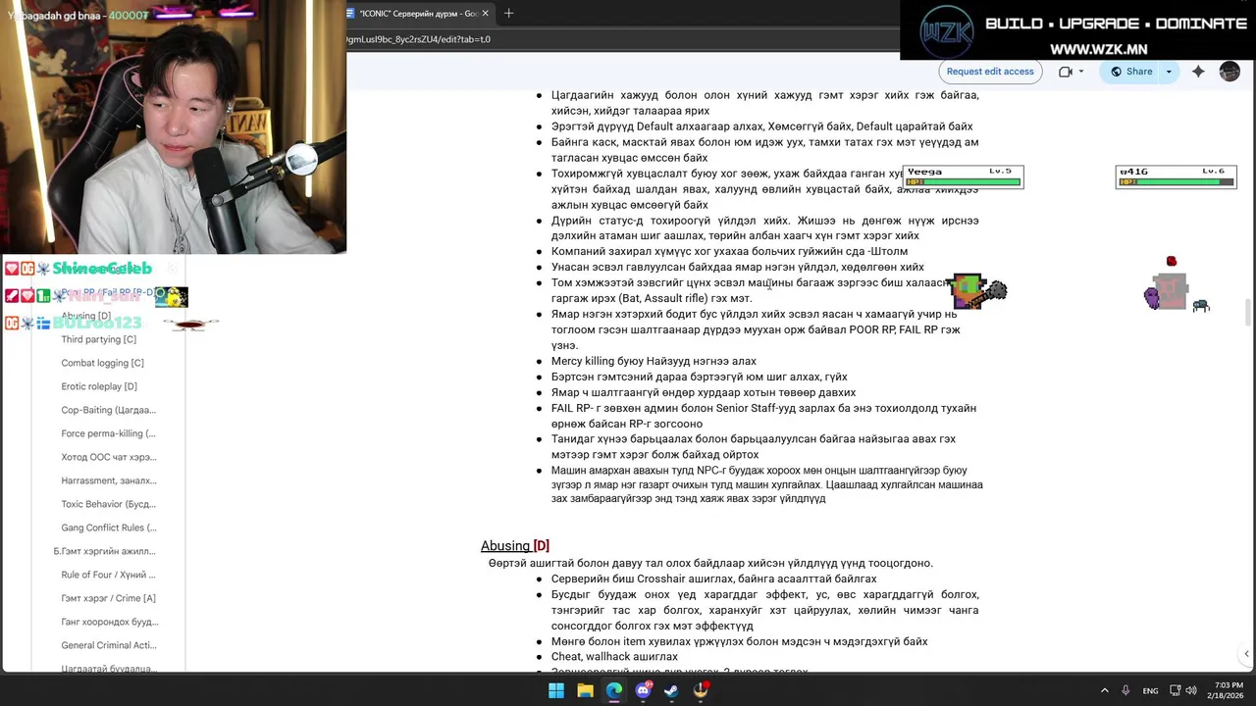Open the Windows Start menu
Image resolution: width=1256 pixels, height=706 pixels.
[x=556, y=690]
